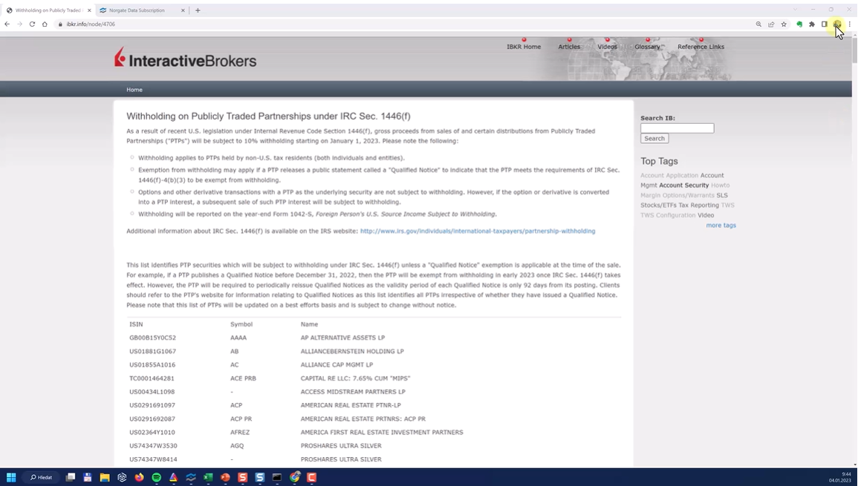Viewport: 858px width, 486px height.
Task: Open the TWS Configuration tag
Action: [x=668, y=215]
